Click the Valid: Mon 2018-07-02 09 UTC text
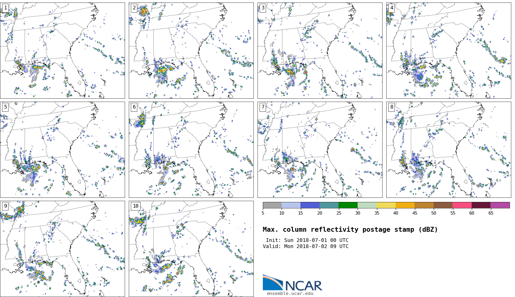This screenshot has width=515, height=297. point(306,246)
